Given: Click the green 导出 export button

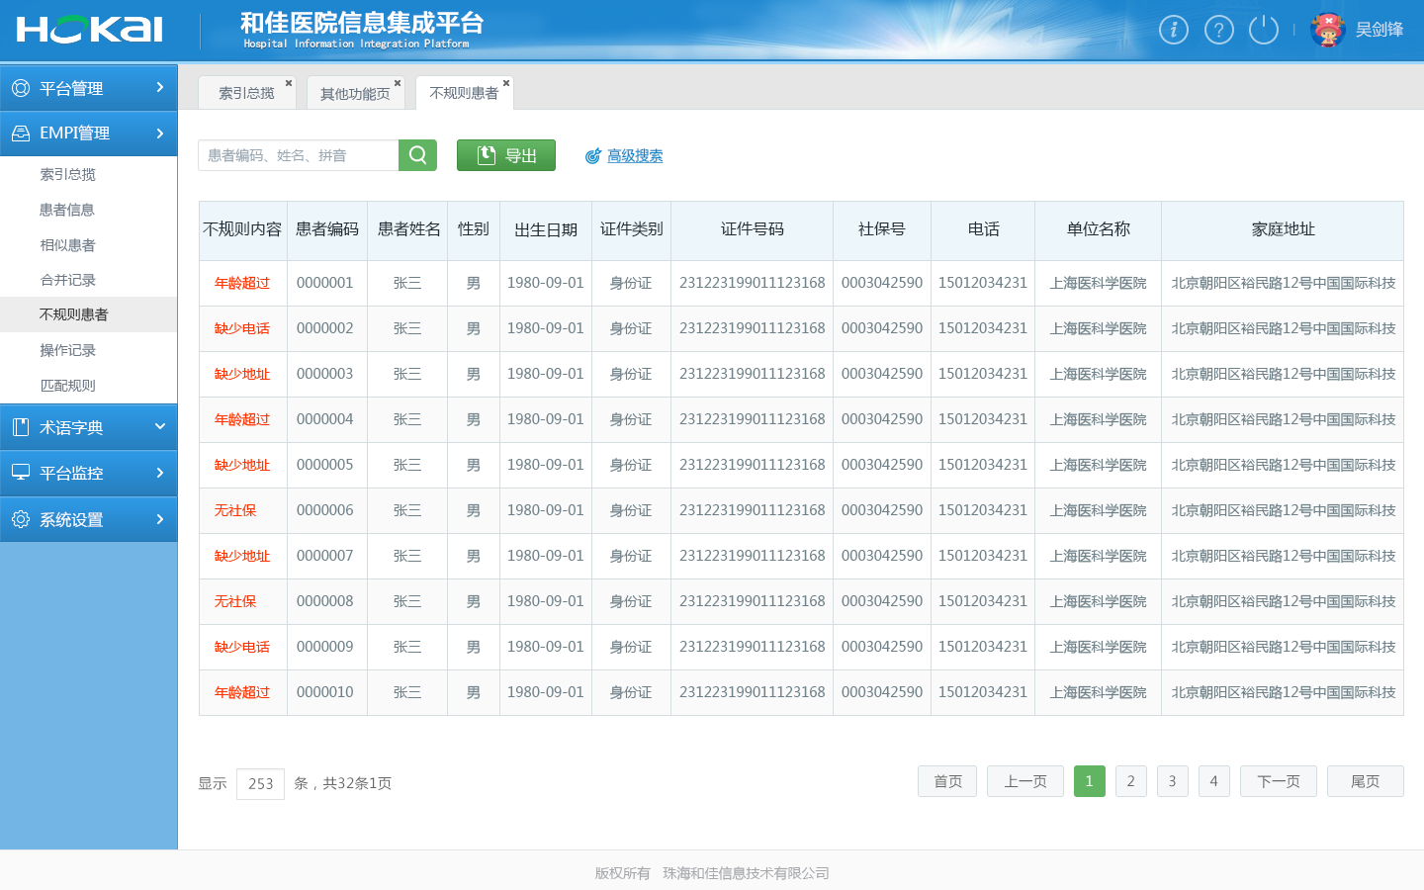Looking at the screenshot, I should tap(506, 155).
